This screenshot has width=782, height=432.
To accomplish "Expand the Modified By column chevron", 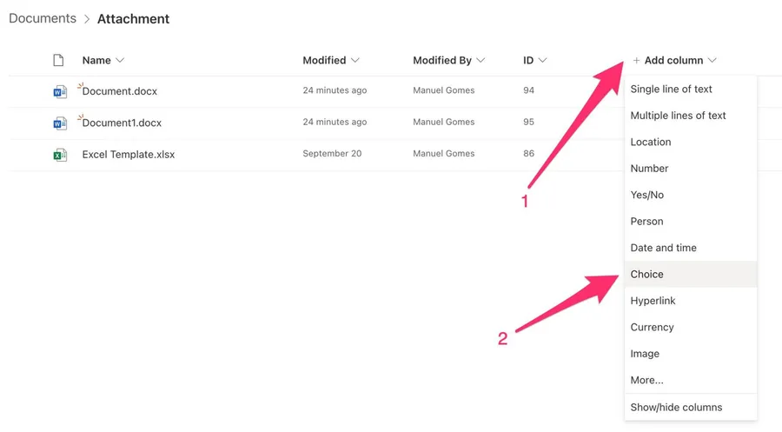I will point(480,61).
